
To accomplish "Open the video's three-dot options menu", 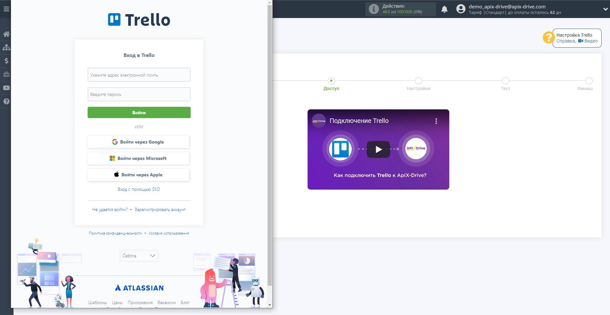I will pos(436,121).
